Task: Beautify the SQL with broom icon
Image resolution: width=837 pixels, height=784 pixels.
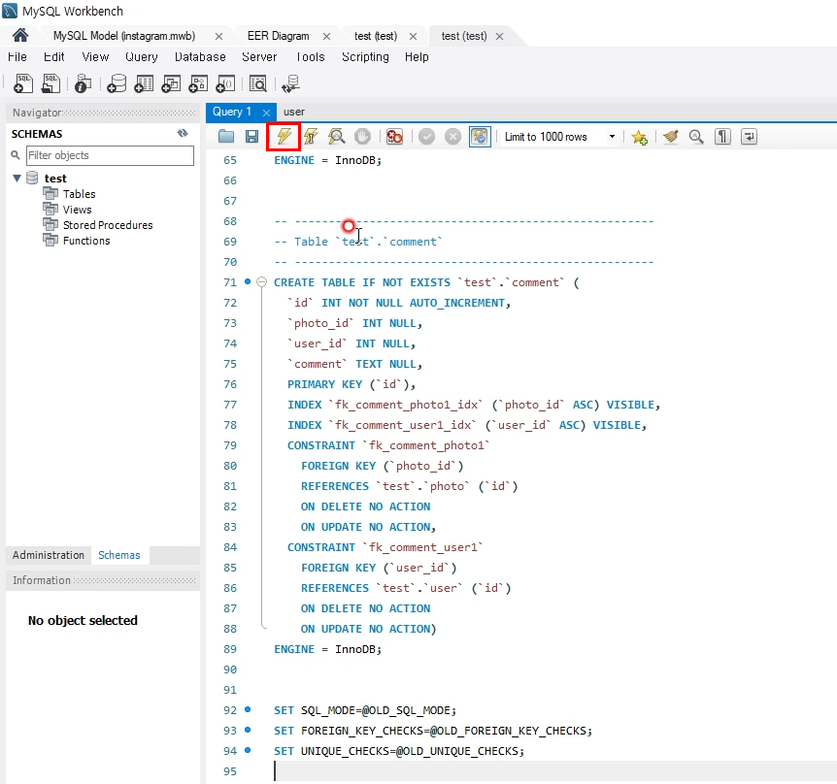Action: click(670, 137)
